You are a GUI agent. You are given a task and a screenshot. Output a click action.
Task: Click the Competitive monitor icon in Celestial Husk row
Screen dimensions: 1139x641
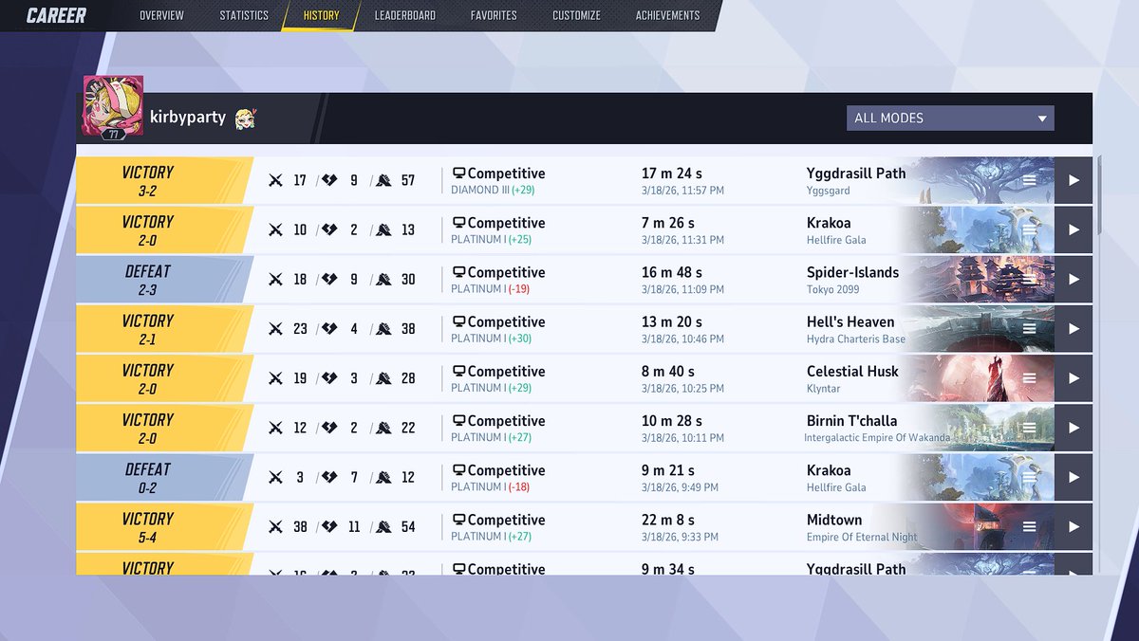pos(458,371)
